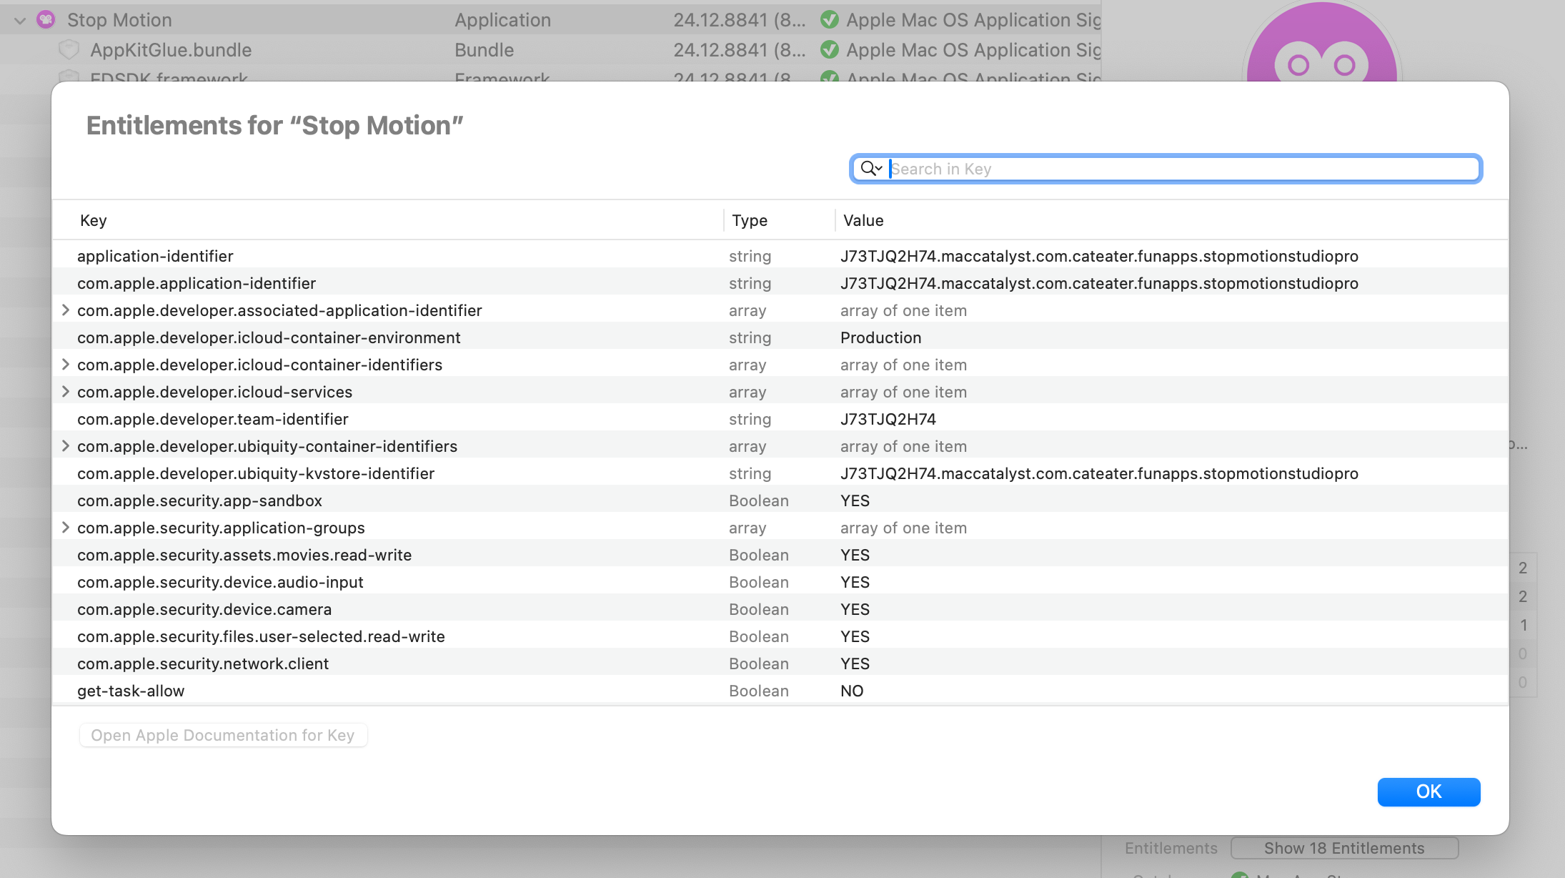The height and width of the screenshot is (878, 1565).
Task: Click the J73TJQ2H74 team identifier value
Action: [888, 419]
